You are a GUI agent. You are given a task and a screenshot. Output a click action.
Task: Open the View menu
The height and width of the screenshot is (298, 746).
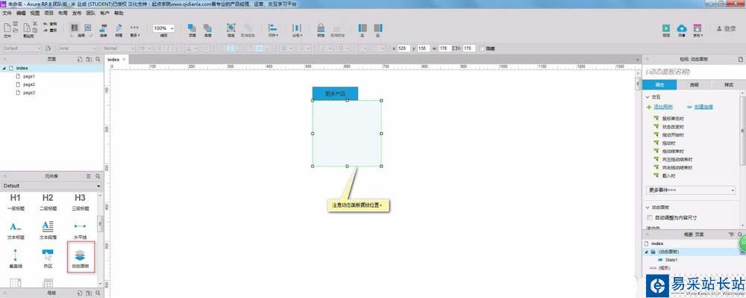(x=35, y=13)
